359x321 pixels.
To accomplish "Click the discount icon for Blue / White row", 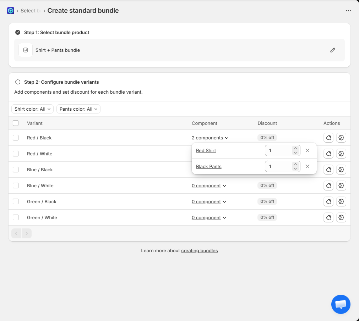I will coord(341,186).
